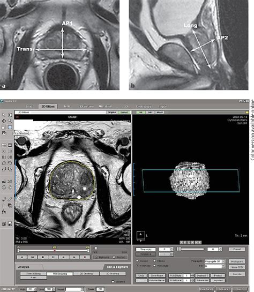This screenshot has width=254, height=292.
Task: Switch to the 2D Slices tab
Action: tap(48, 106)
